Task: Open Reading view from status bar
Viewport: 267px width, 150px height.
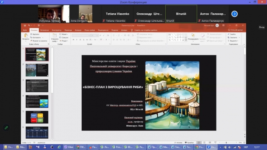Action: (210, 142)
